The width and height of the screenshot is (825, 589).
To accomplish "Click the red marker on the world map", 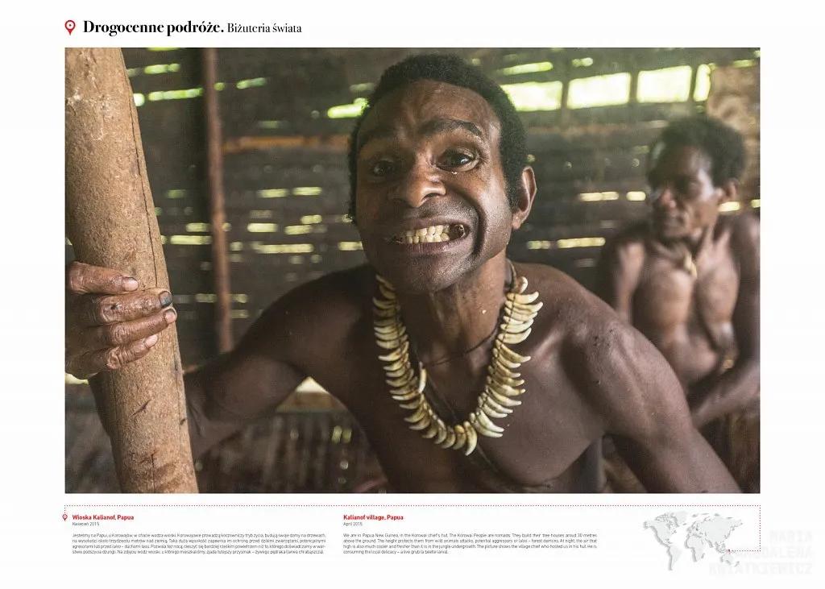I will 730,551.
